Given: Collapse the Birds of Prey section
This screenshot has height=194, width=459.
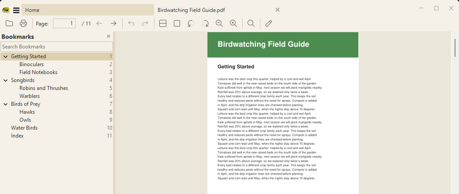Looking at the screenshot, I should tap(6, 104).
